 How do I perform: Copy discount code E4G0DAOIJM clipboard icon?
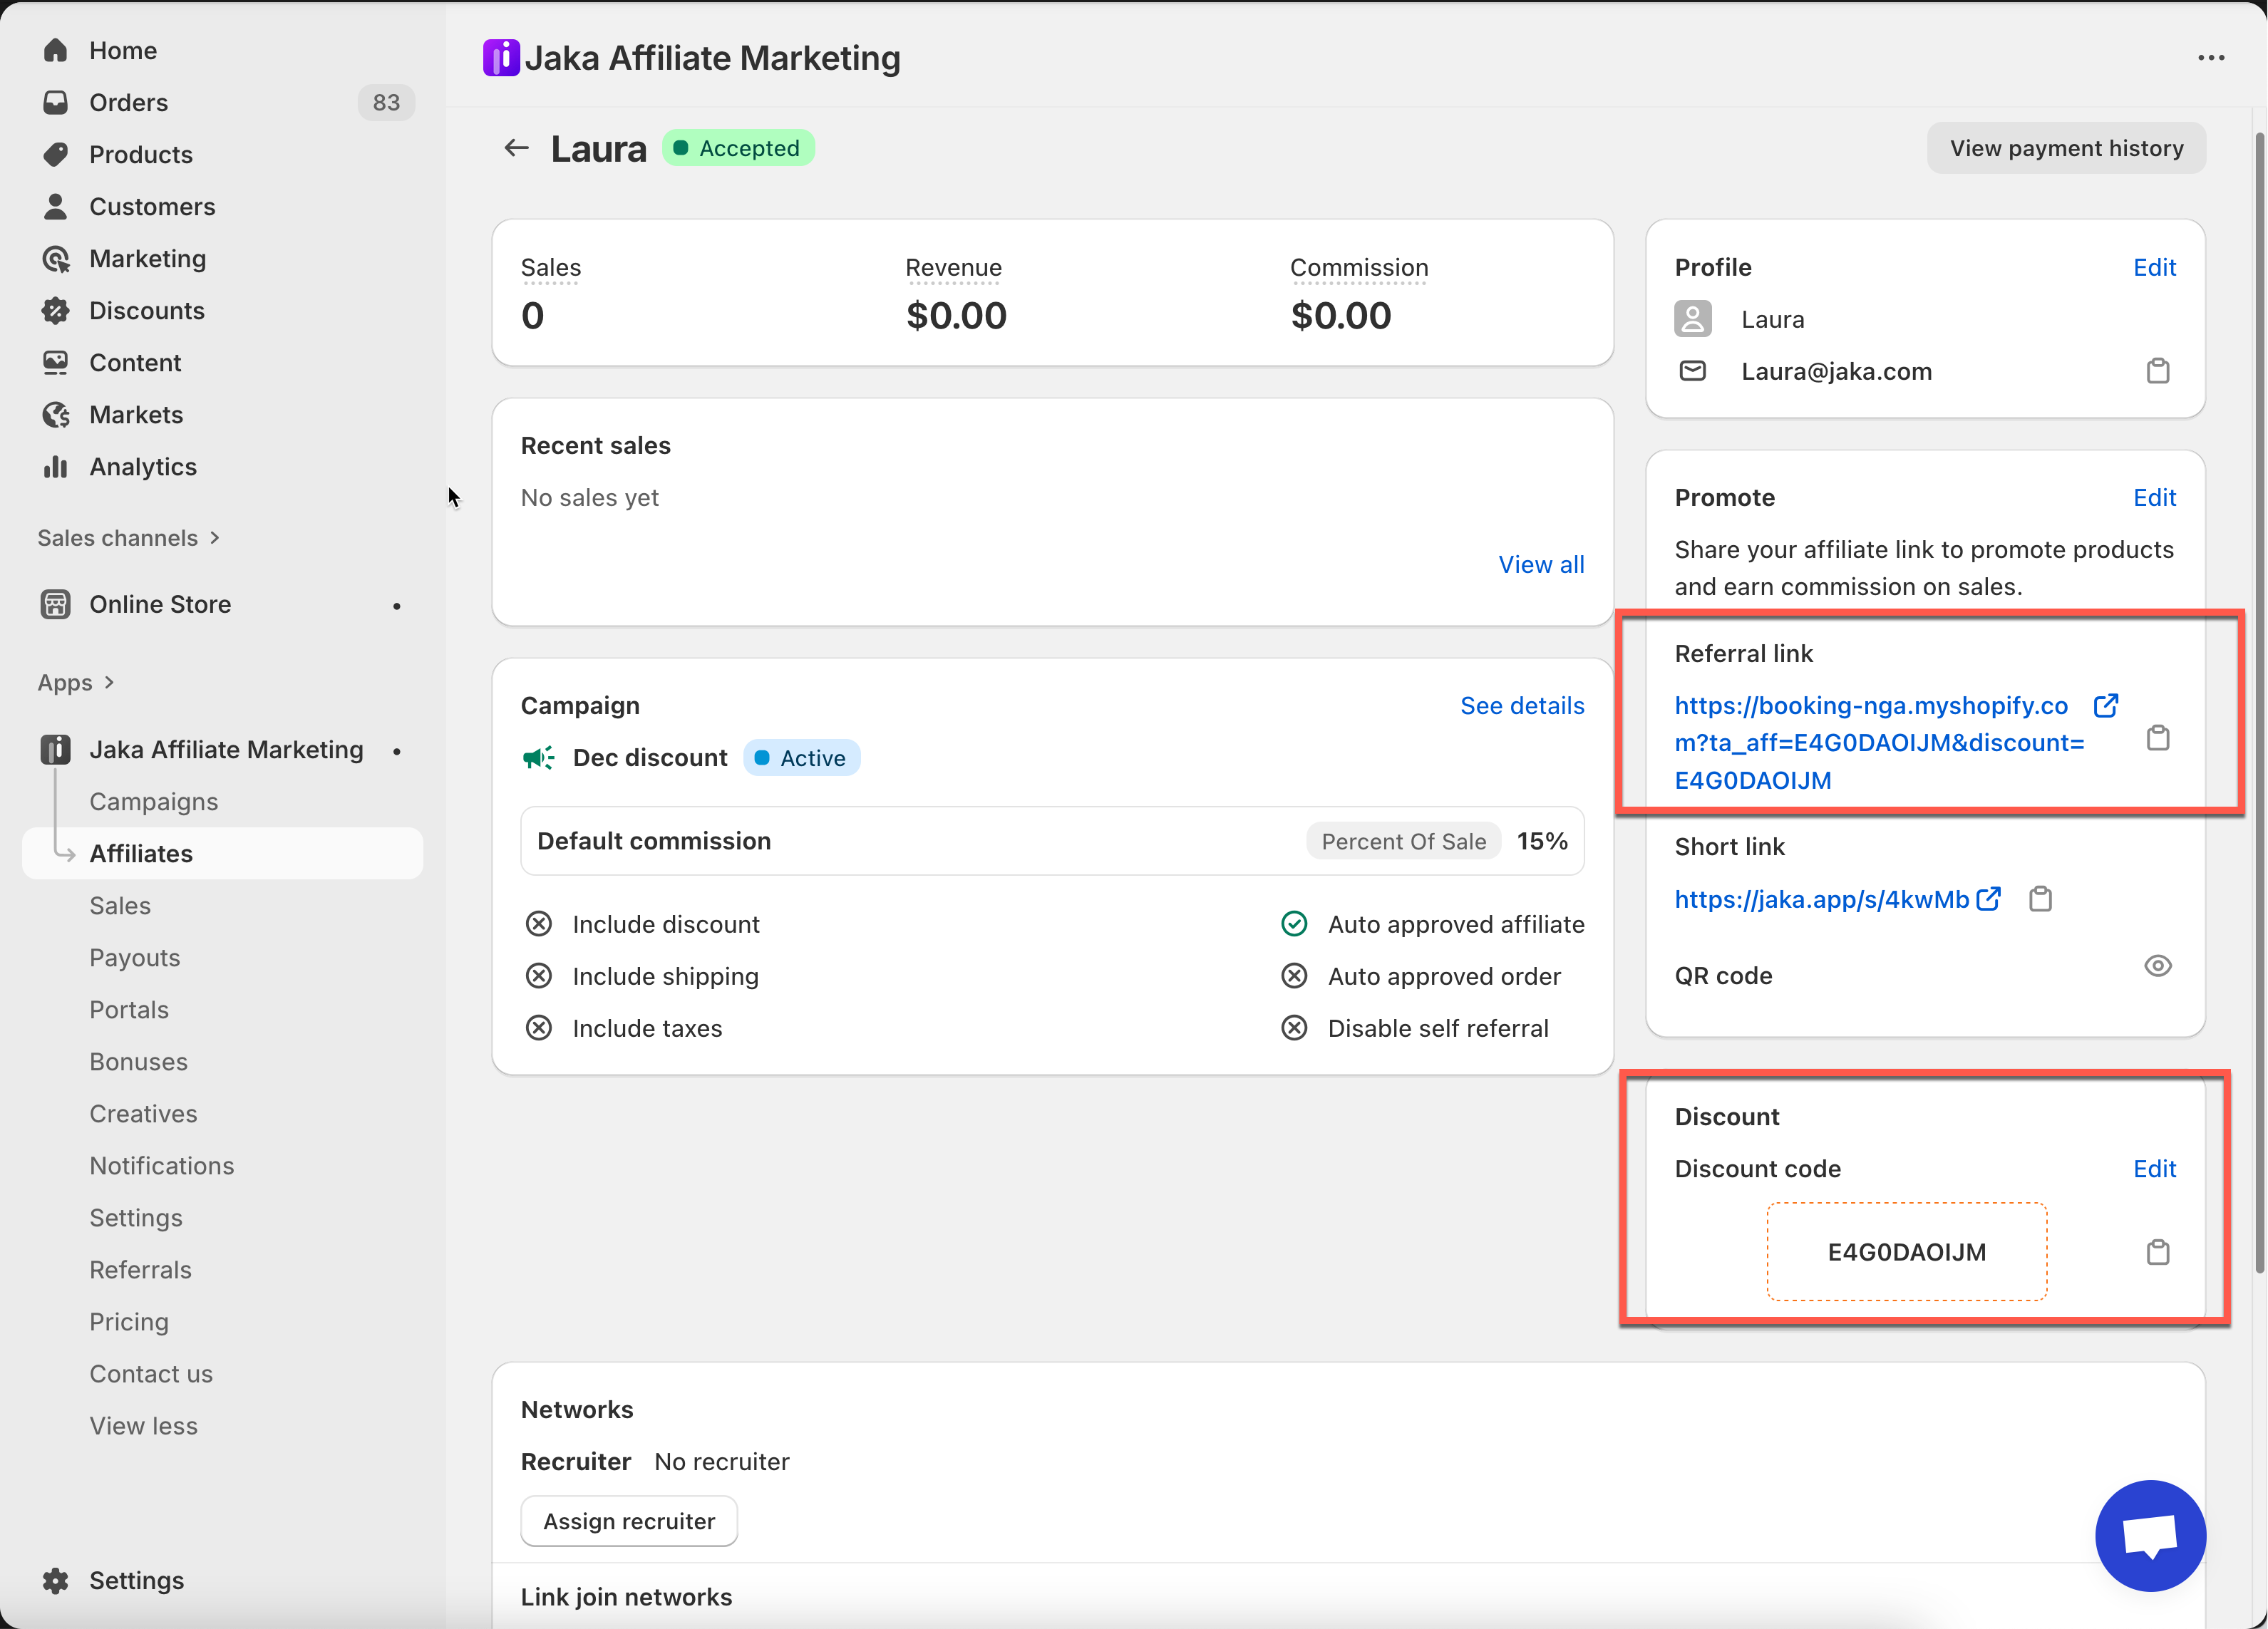pos(2157,1251)
